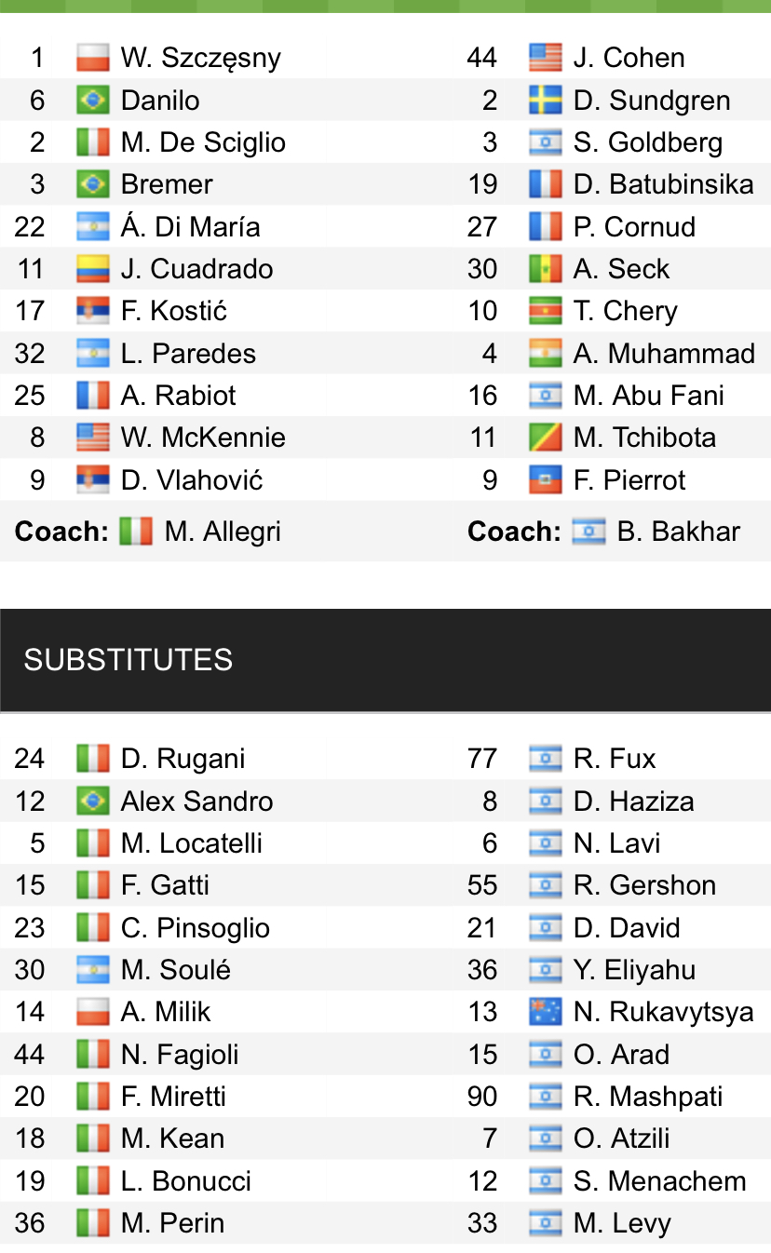This screenshot has height=1253, width=771.
Task: Click coach name M. Allegri
Action: [x=223, y=532]
